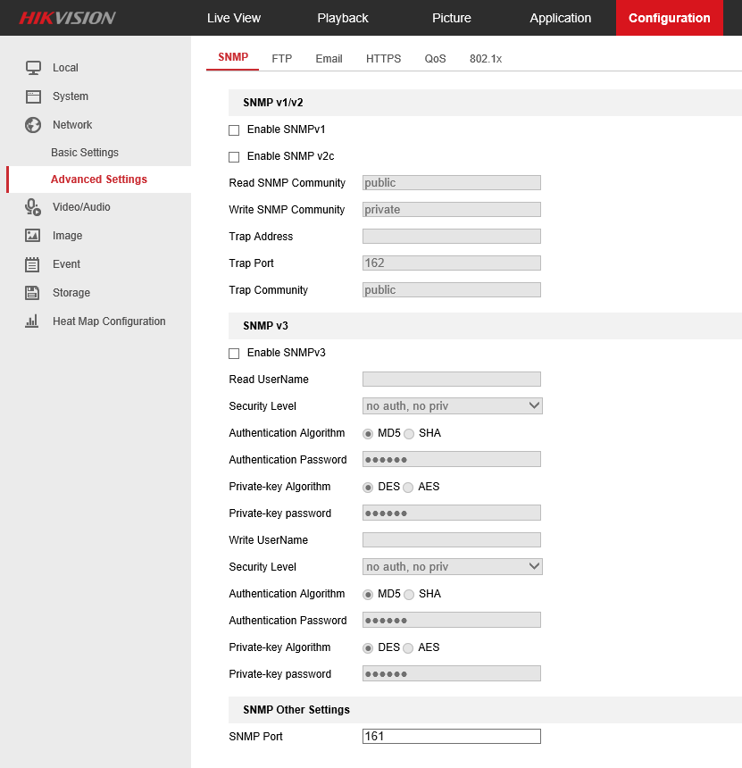
Task: Click the Video/Audio microphone icon
Action: pyautogui.click(x=33, y=207)
